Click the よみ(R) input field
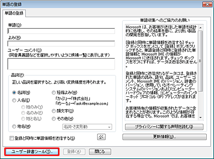The width and height of the screenshot is (214, 159). pyautogui.click(x=61, y=44)
